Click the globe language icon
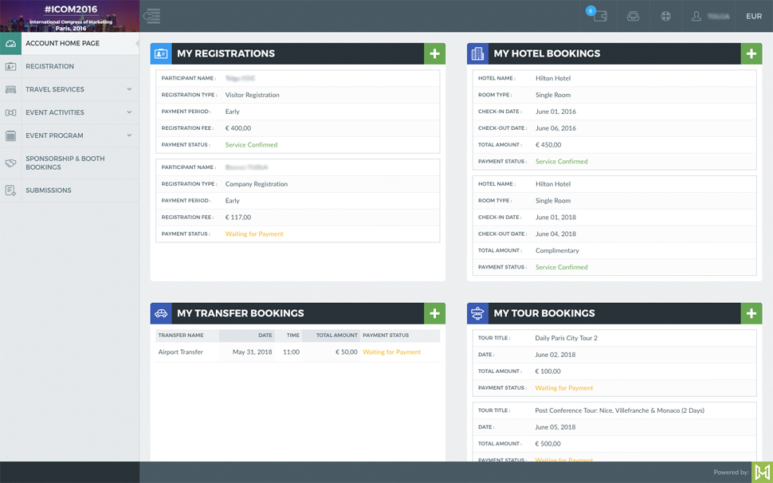Screen dimensions: 773x483 (x=665, y=16)
